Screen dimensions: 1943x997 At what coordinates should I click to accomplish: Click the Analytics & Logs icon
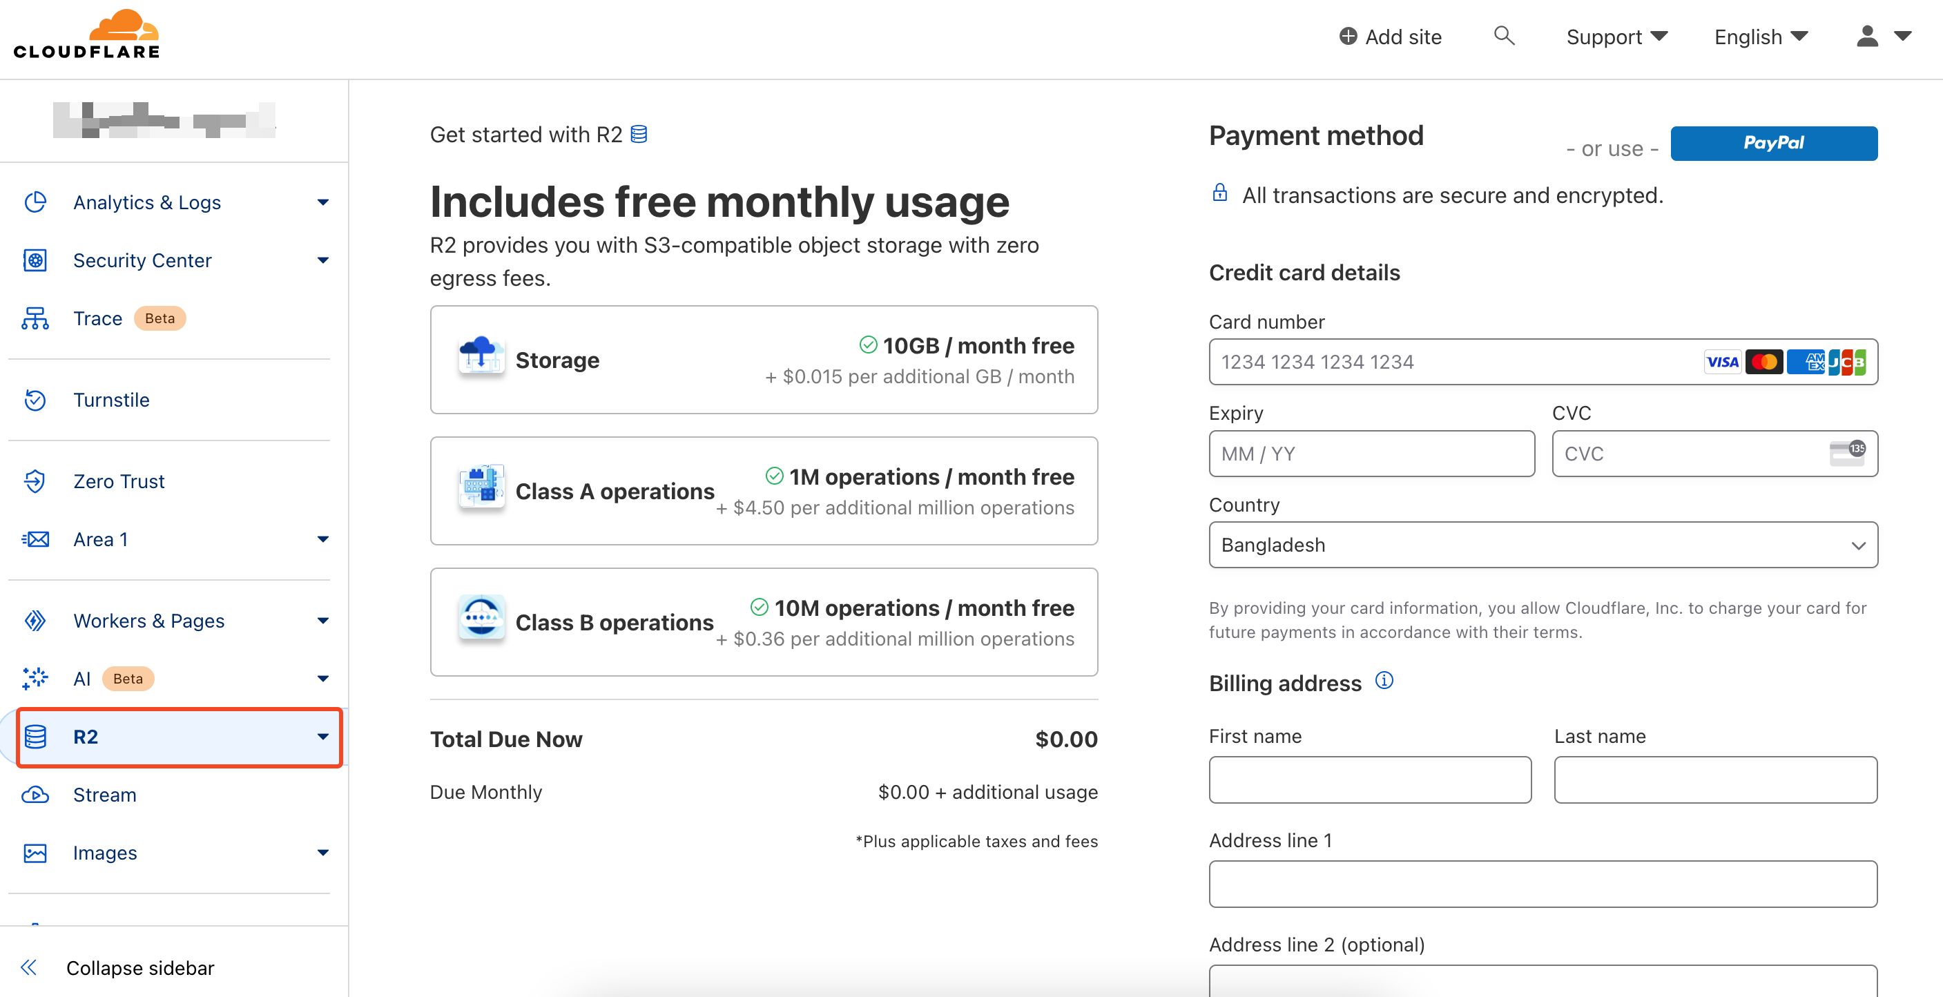(x=35, y=201)
